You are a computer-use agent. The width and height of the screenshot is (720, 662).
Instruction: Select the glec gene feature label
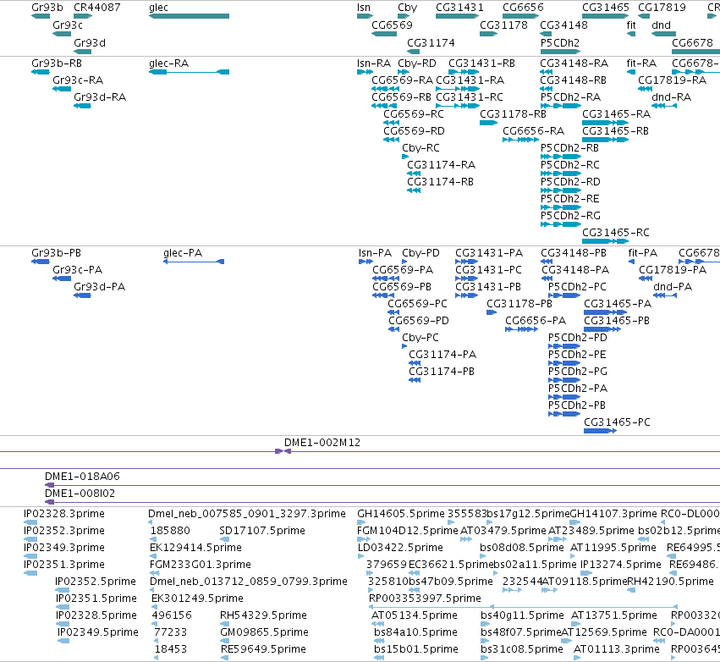coord(158,8)
